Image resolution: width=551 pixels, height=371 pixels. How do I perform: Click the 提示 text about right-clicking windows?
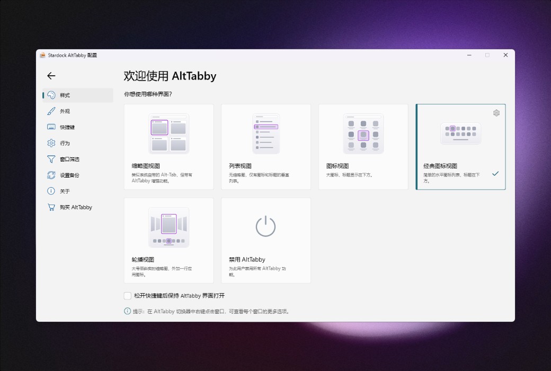pos(211,311)
